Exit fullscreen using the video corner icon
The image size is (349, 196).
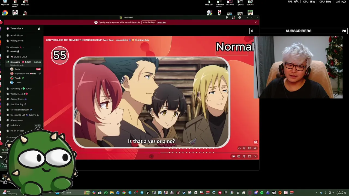tap(255, 157)
